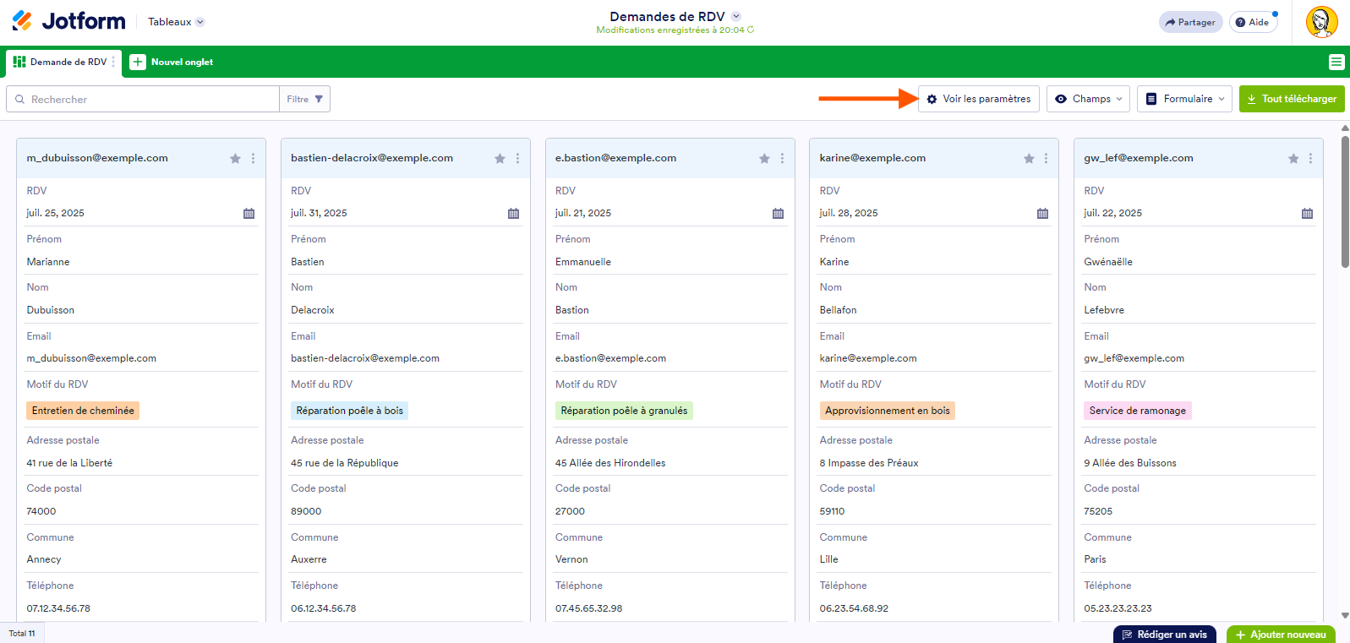Open calendar icon on karine's RDV date
Screen dimensions: 1350x643
click(1042, 214)
